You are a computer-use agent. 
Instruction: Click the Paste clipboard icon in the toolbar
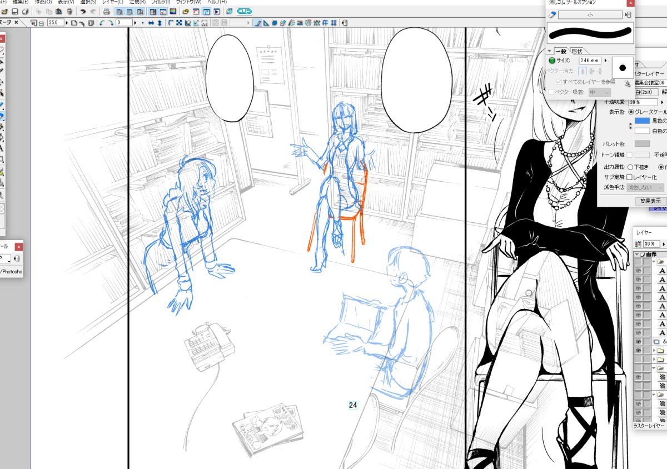click(x=58, y=11)
